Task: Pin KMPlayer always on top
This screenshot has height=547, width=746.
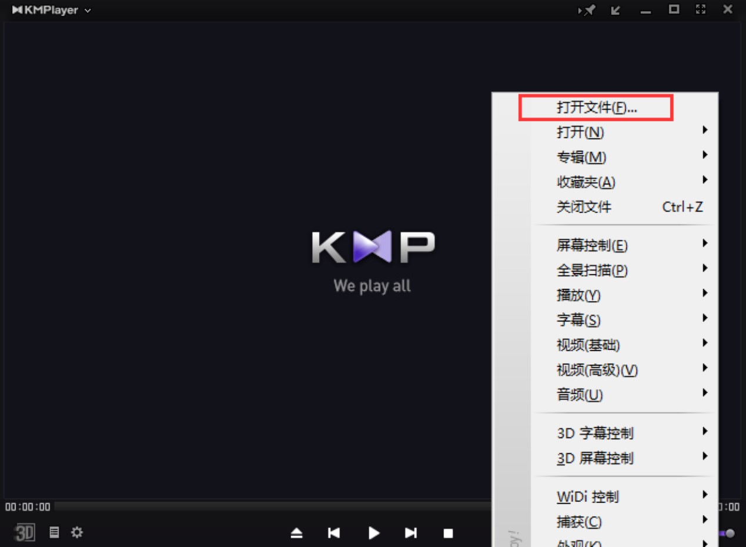Action: pos(586,10)
